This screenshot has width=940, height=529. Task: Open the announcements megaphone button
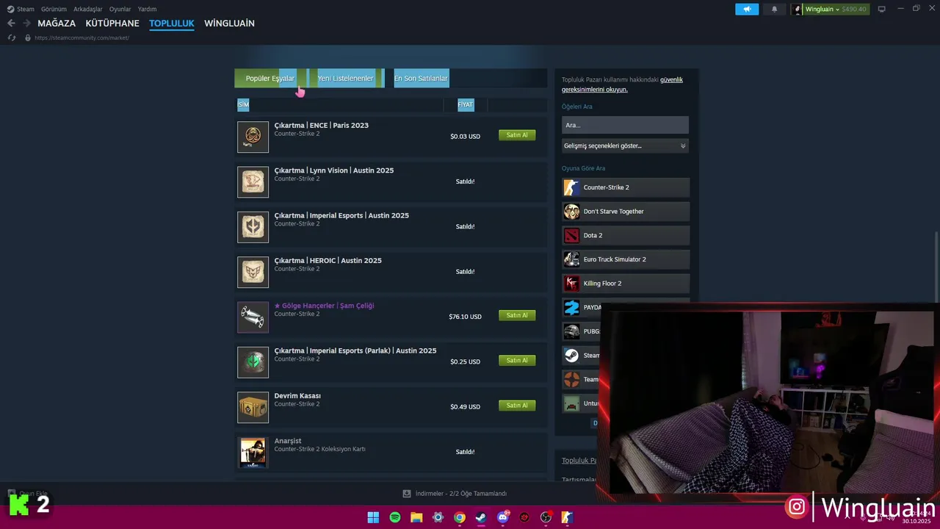pyautogui.click(x=747, y=9)
